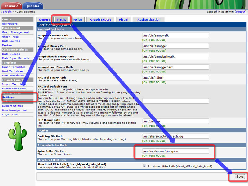
Task: Click the Alternate Poller Path heading
Action: 52,145
